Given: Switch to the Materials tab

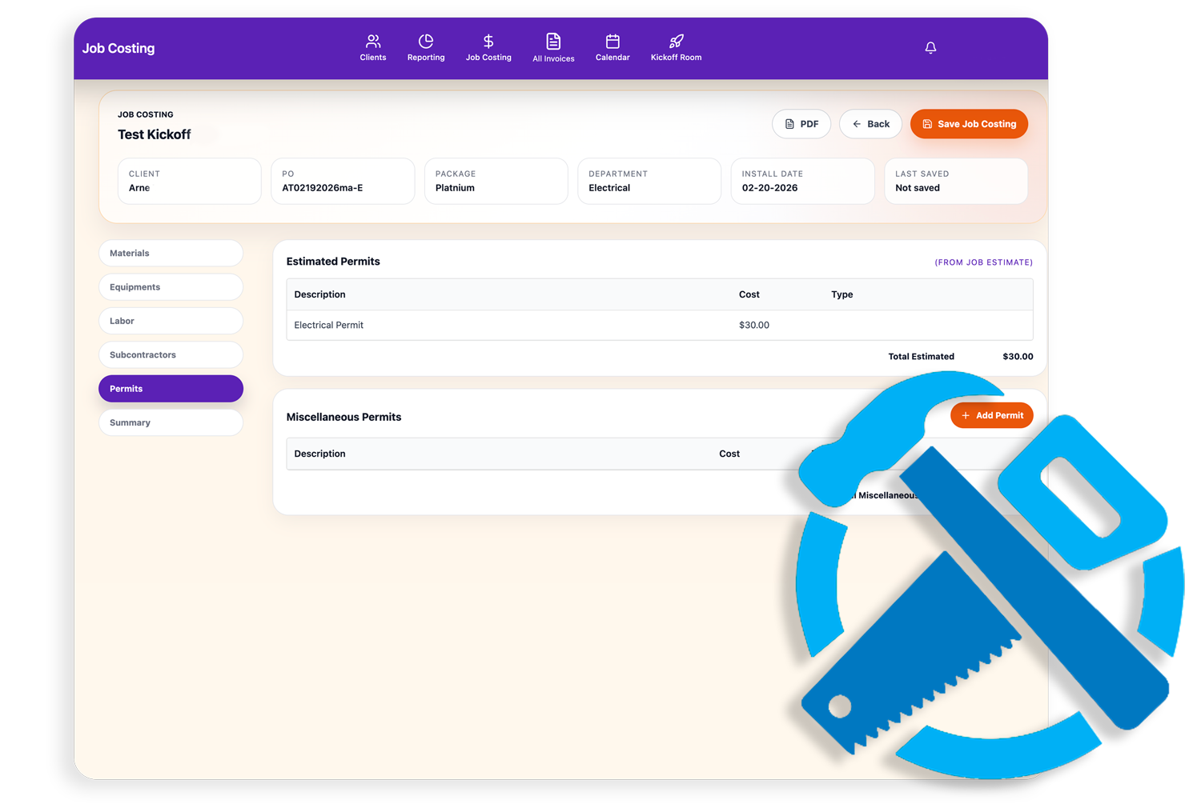Looking at the screenshot, I should point(171,253).
